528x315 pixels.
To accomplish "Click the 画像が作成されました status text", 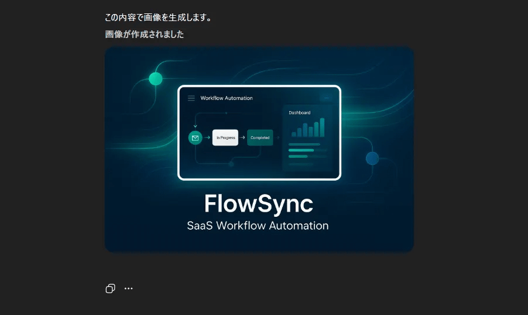I will click(x=145, y=34).
